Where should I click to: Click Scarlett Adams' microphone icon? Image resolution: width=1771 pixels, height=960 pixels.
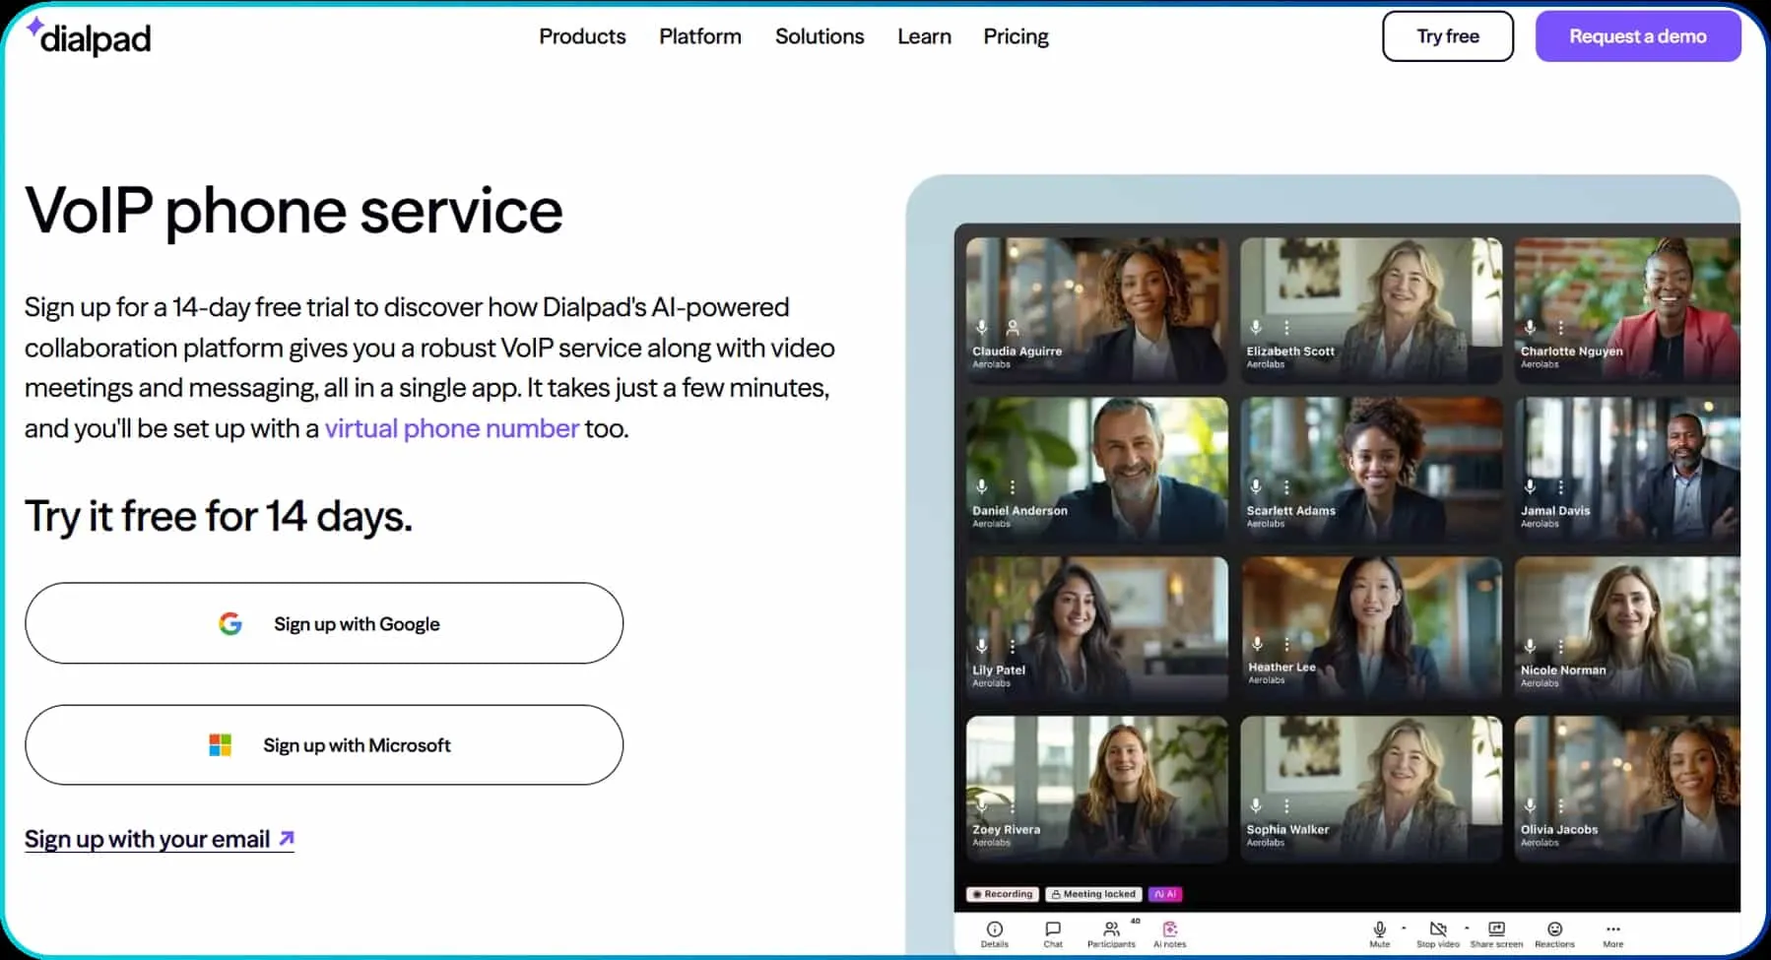tap(1256, 486)
